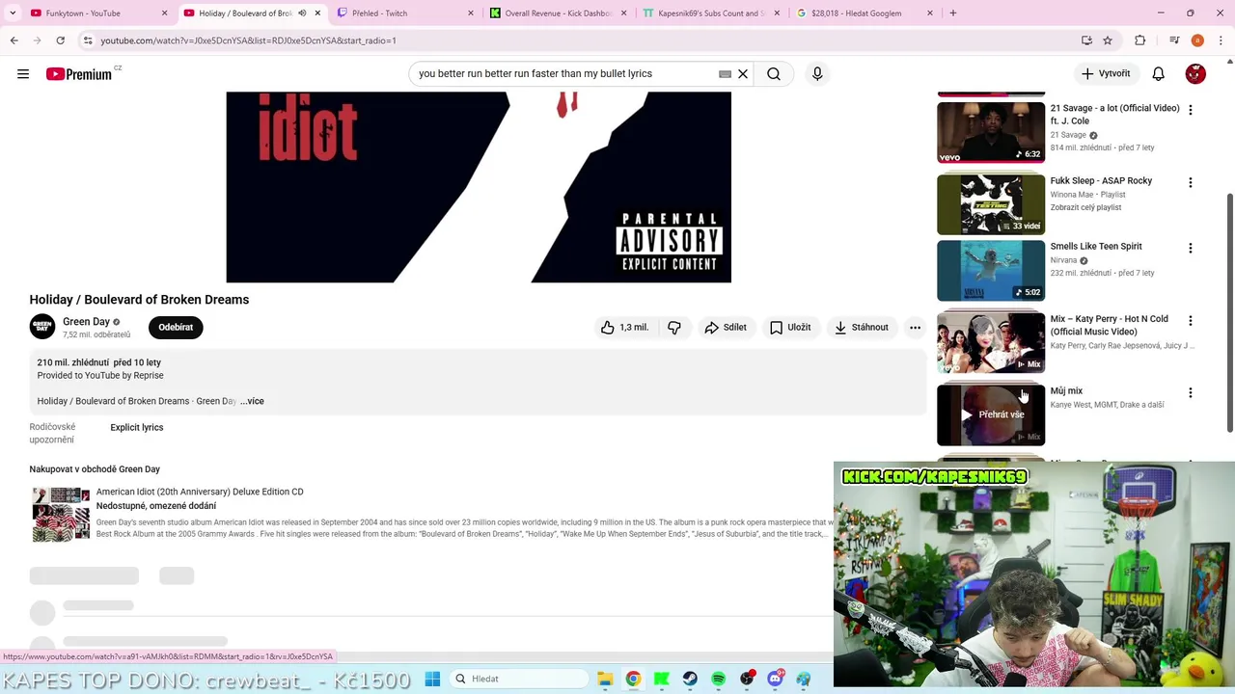Go to YouTube Premium home logo
1235x694 pixels.
(x=79, y=74)
